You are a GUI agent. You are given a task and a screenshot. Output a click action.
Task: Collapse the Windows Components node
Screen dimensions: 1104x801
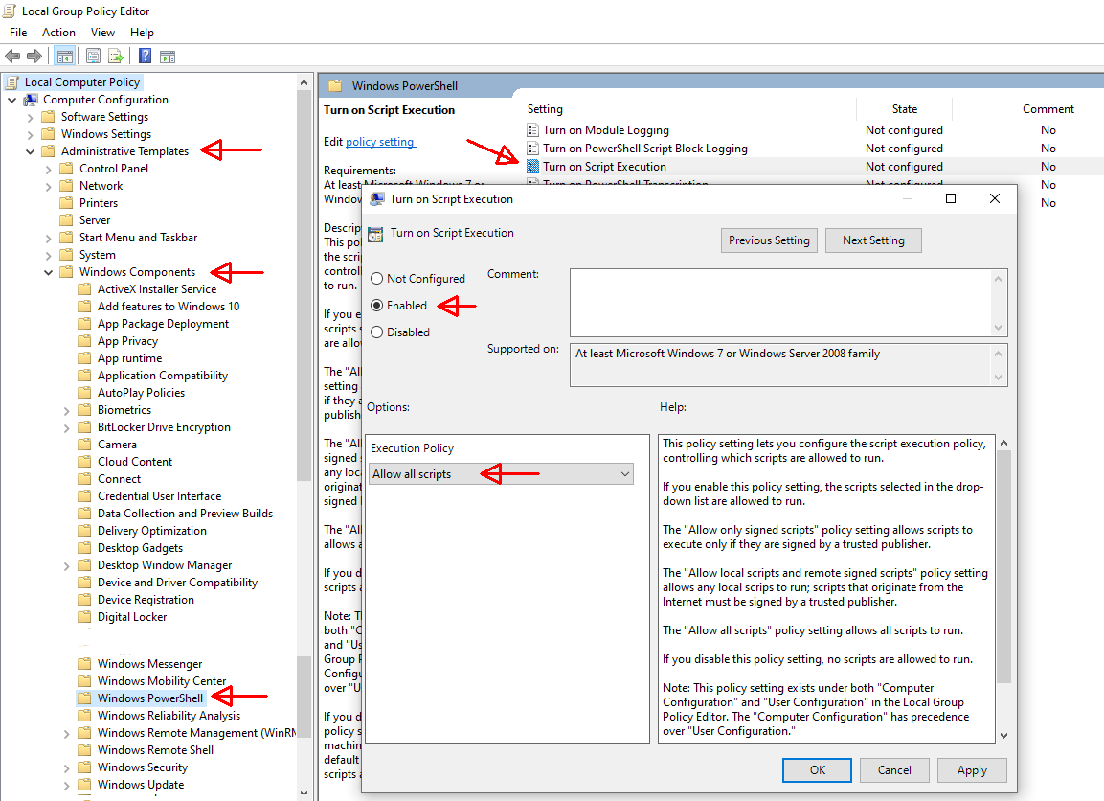49,273
